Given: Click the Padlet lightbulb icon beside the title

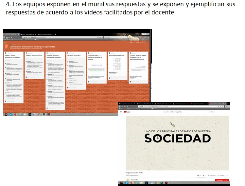Looking at the screenshot, I should [x=7, y=46].
